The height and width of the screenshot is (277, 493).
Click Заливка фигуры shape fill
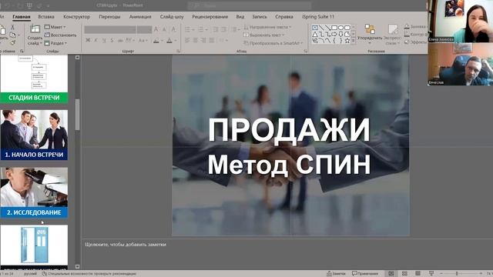click(x=415, y=27)
